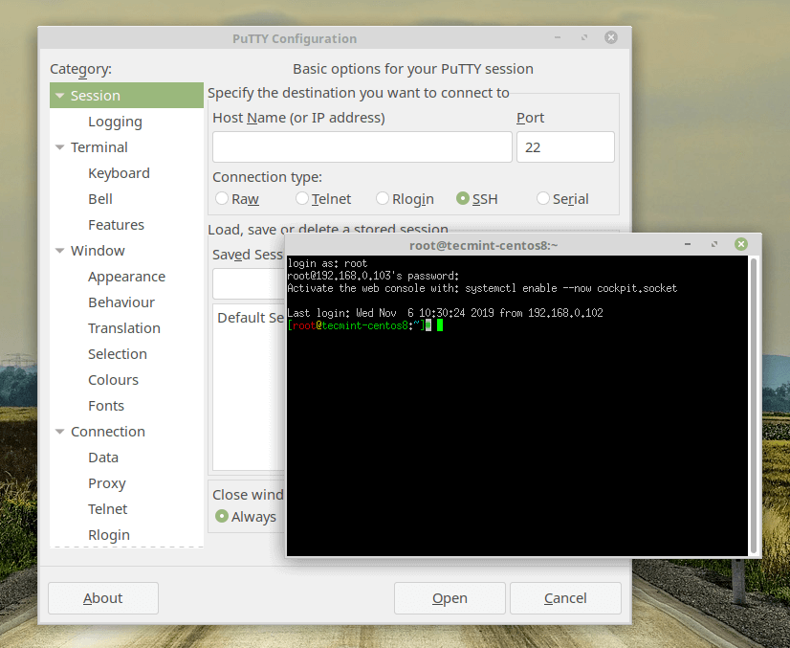Open the Appearance settings

point(125,276)
